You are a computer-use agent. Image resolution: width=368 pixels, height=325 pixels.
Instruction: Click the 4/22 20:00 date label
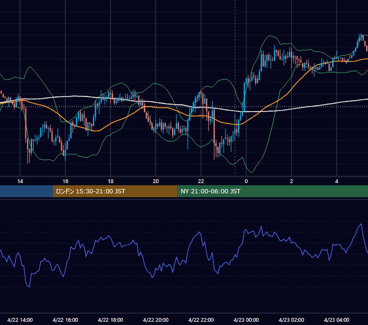[x=156, y=320]
